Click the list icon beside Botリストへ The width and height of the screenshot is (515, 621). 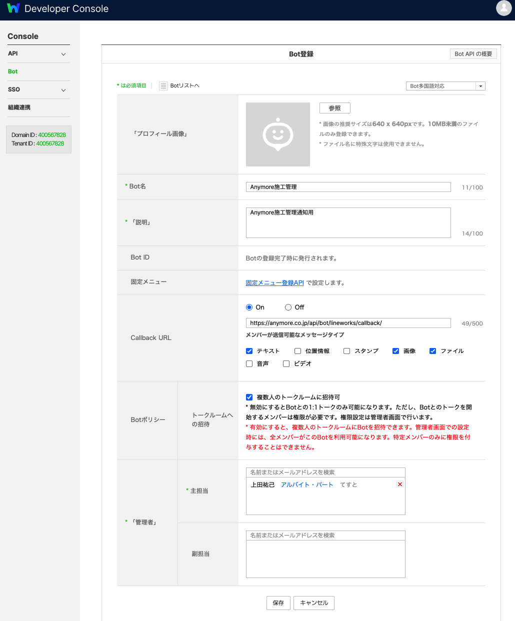pos(163,85)
